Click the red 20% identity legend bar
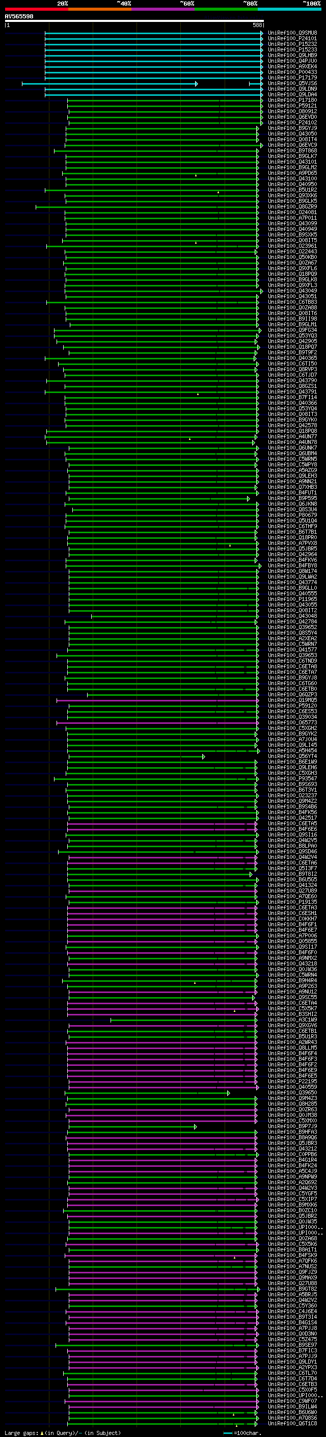The image size is (326, 1437). point(36,9)
